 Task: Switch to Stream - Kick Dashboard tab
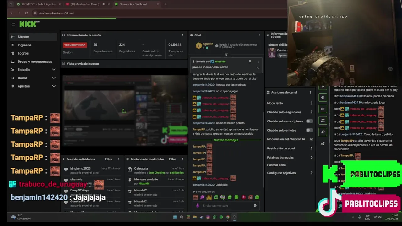pos(137,4)
